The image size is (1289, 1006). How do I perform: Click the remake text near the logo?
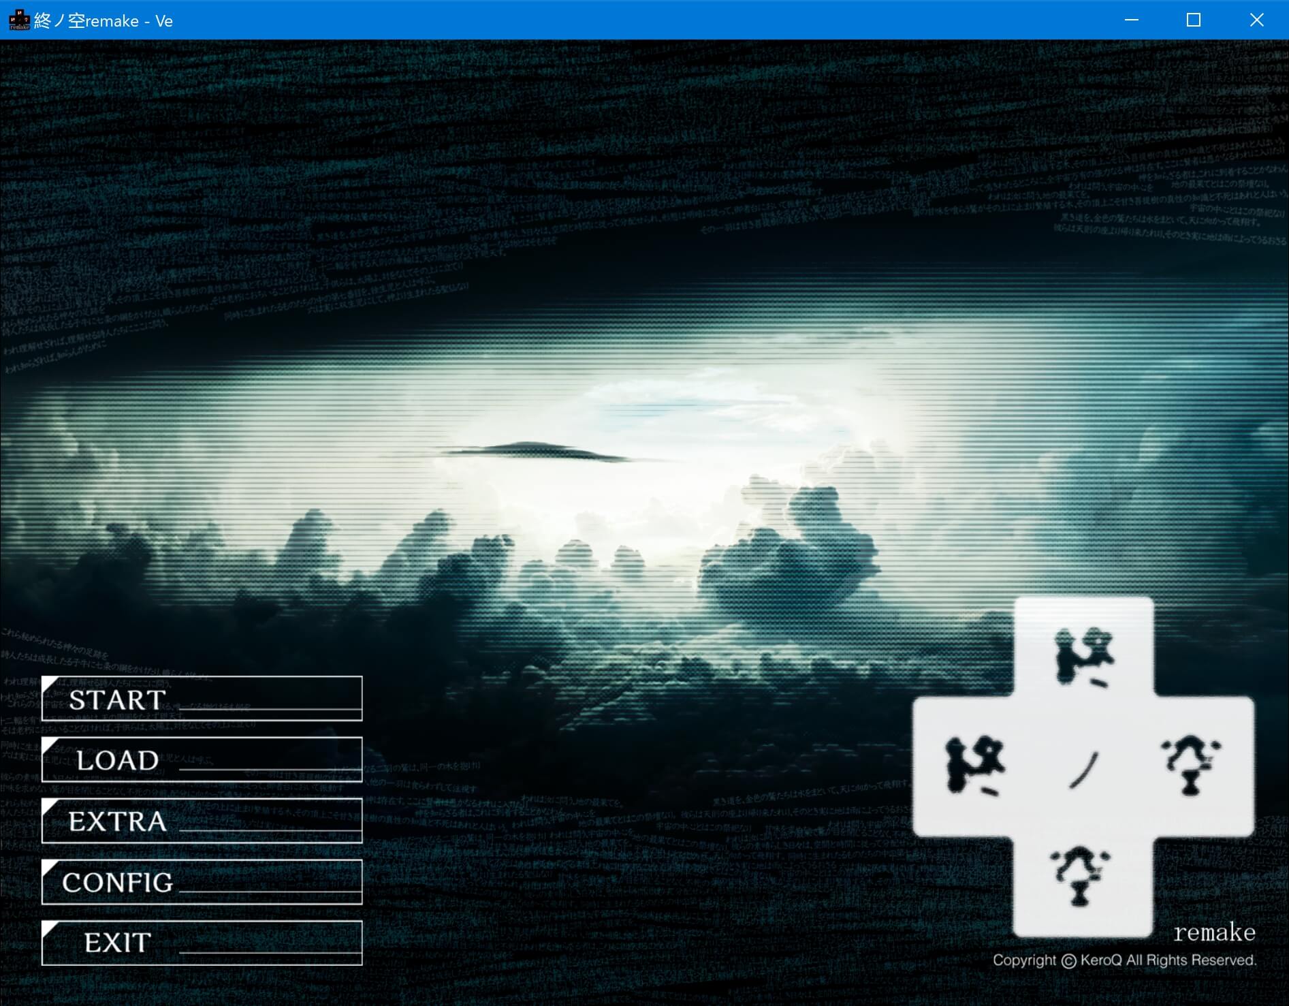[x=1215, y=932]
